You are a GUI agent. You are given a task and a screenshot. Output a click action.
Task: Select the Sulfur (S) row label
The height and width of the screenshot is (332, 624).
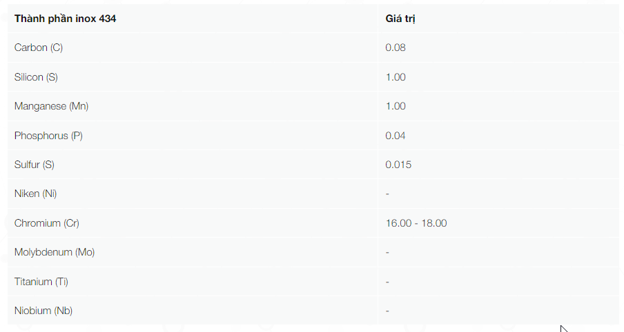(x=35, y=165)
